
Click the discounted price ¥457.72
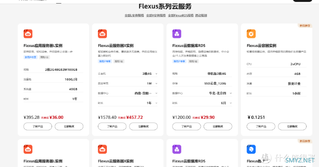coord(135,117)
